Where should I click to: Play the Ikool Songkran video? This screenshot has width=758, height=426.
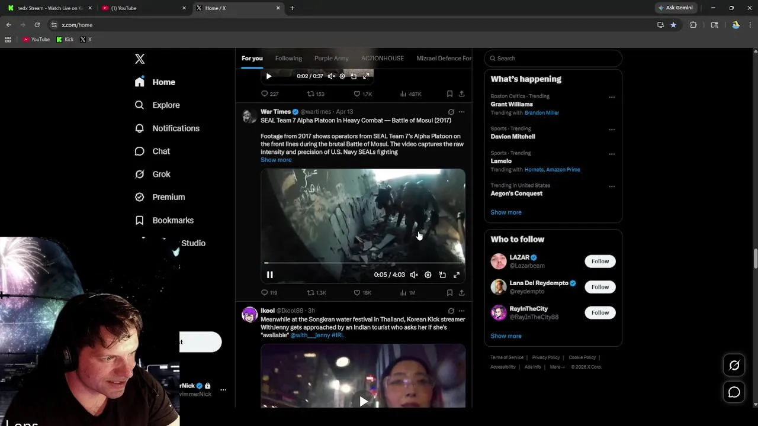tap(363, 402)
